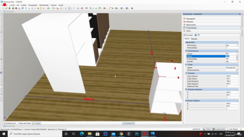Click the Modelos panel icon
Viewport: 244px width, 137px height.
click(x=185, y=22)
